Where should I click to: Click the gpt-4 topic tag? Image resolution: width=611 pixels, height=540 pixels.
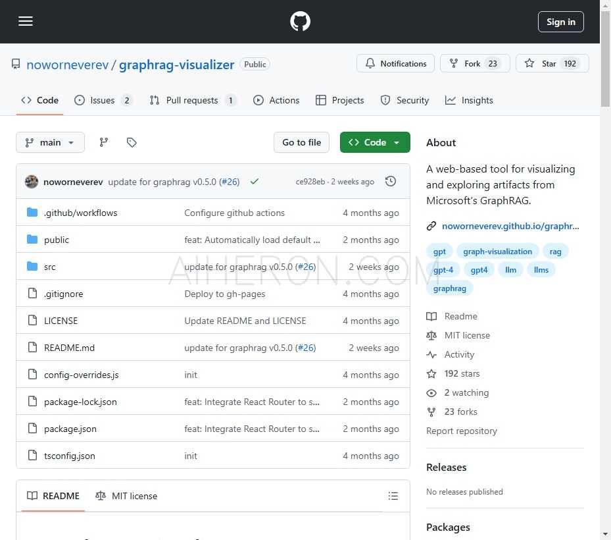(x=443, y=270)
